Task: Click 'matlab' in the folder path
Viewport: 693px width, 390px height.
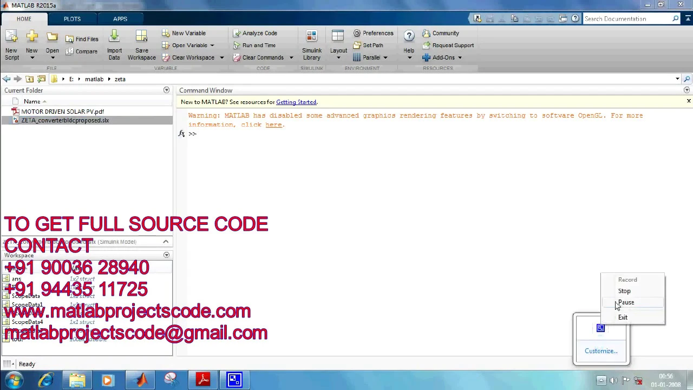Action: click(x=94, y=79)
